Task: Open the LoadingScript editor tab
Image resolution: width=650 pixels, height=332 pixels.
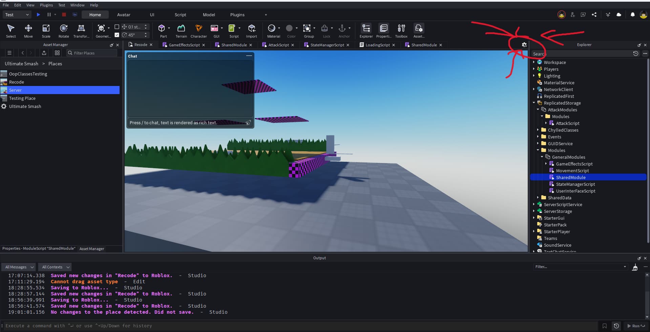Action: [378, 45]
